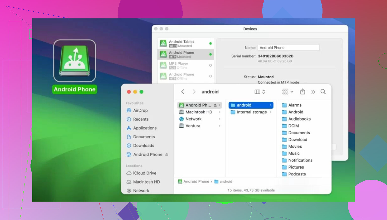Toggle mount circle for MP3 Player

click(210, 65)
